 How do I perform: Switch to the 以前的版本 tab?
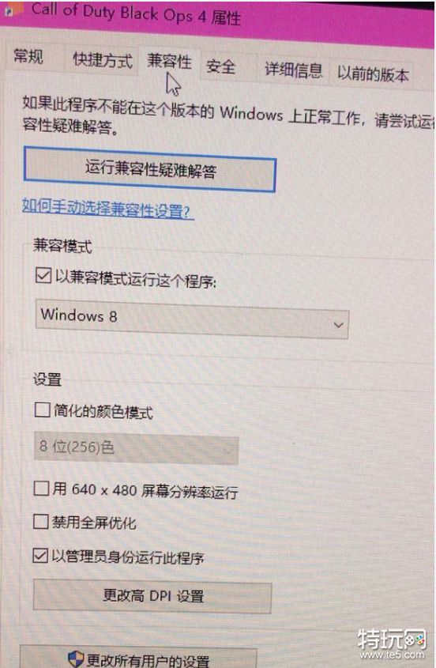coord(373,74)
